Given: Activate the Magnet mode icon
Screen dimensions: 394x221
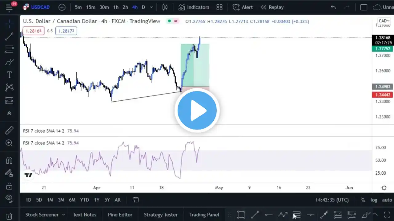Looking at the screenshot, I should pyautogui.click(x=9, y=160).
